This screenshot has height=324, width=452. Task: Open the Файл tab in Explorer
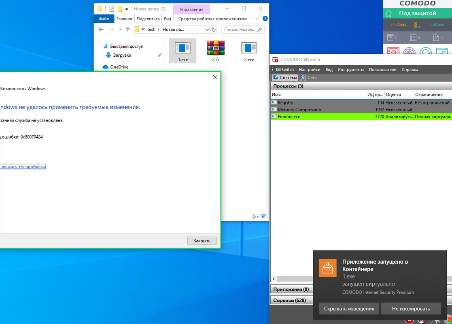pyautogui.click(x=104, y=19)
